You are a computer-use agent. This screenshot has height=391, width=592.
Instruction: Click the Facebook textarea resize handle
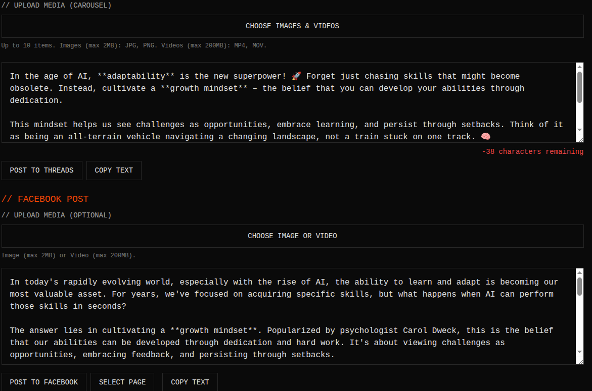pyautogui.click(x=581, y=362)
